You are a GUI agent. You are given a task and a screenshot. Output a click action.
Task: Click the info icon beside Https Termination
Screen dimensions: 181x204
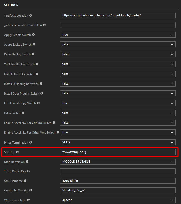(x=31, y=142)
